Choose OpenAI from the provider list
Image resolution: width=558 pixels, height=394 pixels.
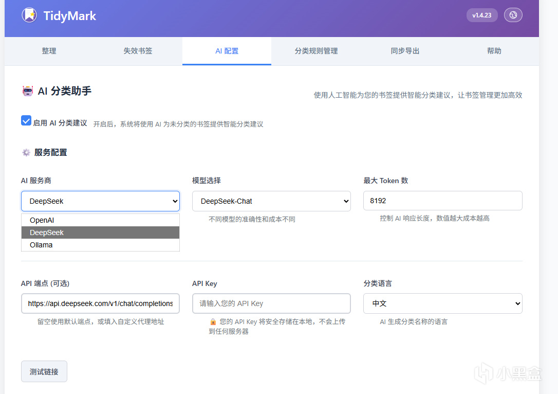[x=100, y=220]
